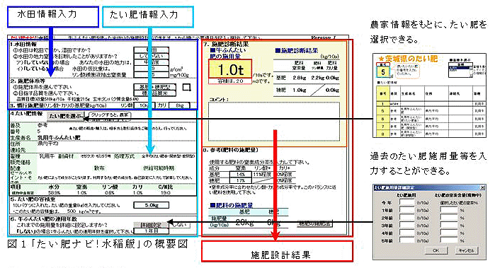This screenshot has height=268, width=495.
Task: Click the 施肥の補肥法 button
Action: point(314,223)
